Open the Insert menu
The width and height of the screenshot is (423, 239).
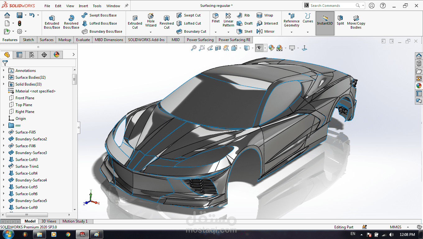tap(83, 6)
